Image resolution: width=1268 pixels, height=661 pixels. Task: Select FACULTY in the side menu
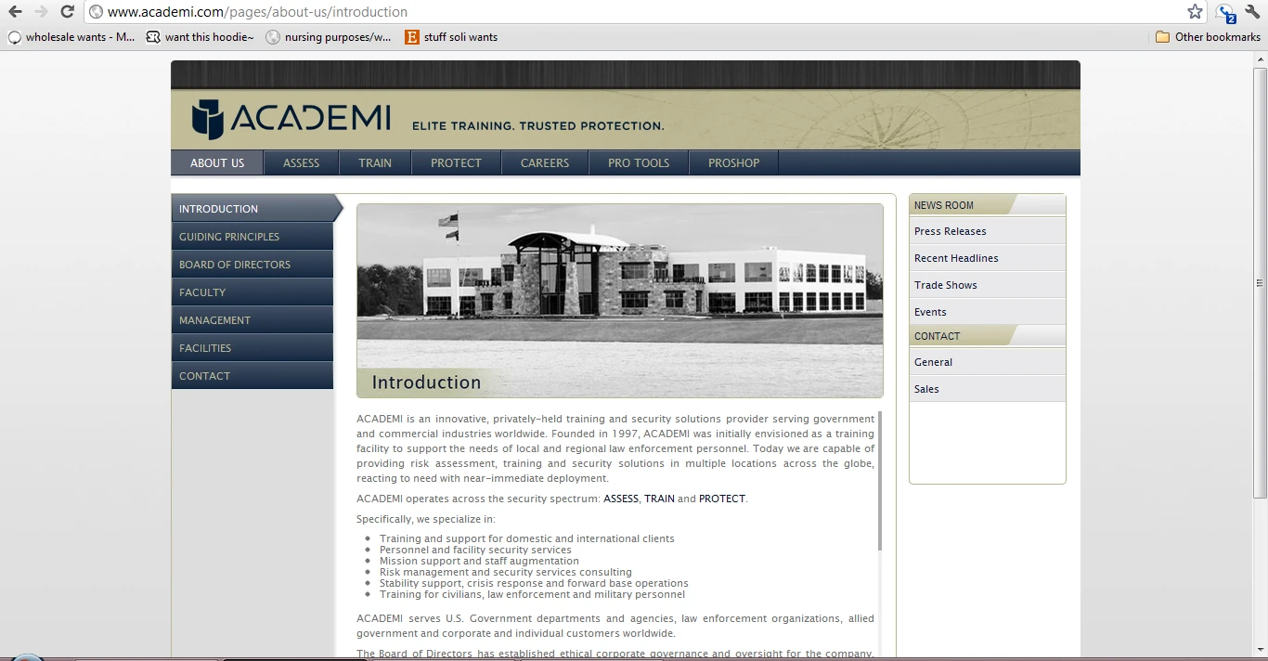(x=252, y=292)
